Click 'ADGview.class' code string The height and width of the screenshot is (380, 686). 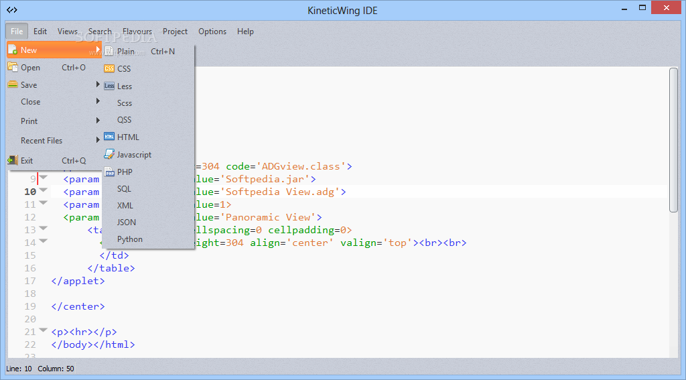click(x=301, y=166)
